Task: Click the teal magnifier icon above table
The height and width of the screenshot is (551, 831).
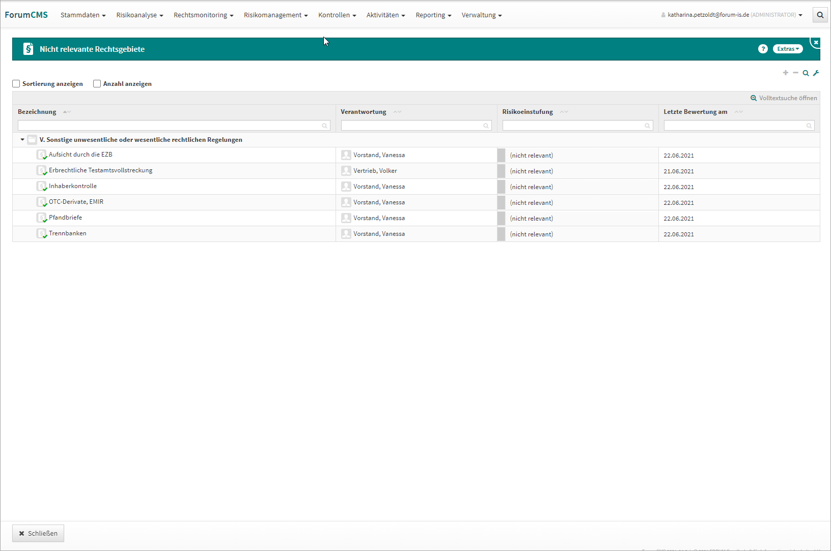Action: tap(806, 73)
